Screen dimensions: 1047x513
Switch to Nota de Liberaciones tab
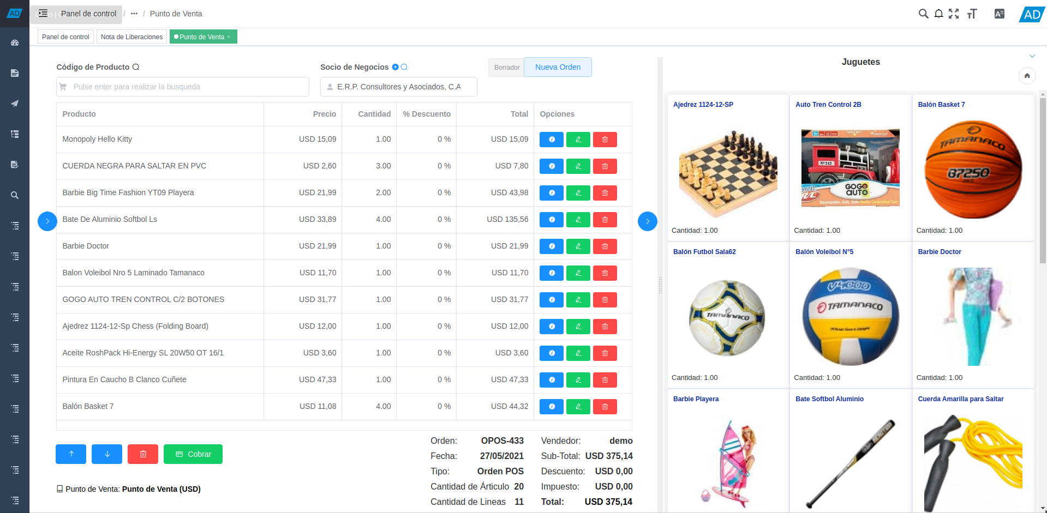[131, 37]
